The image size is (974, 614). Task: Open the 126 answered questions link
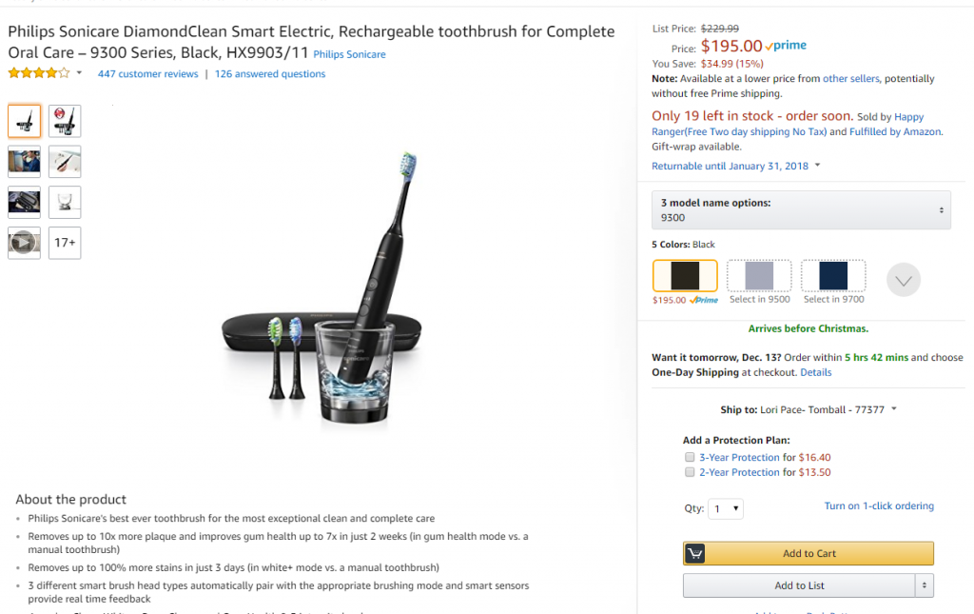click(270, 74)
